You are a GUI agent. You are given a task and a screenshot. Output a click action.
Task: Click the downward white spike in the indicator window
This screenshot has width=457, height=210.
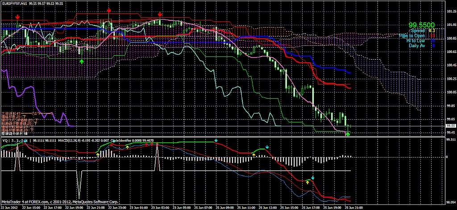point(79,185)
